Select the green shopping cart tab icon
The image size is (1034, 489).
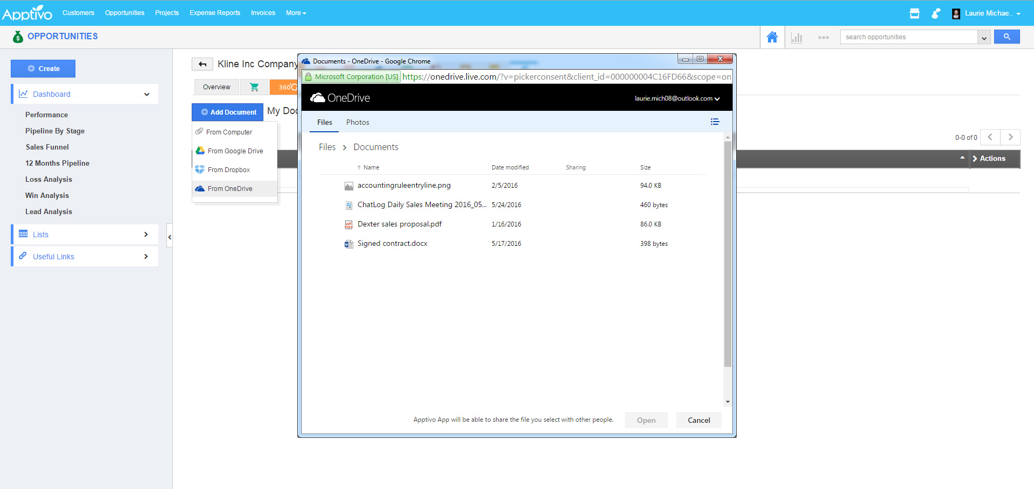tap(254, 87)
